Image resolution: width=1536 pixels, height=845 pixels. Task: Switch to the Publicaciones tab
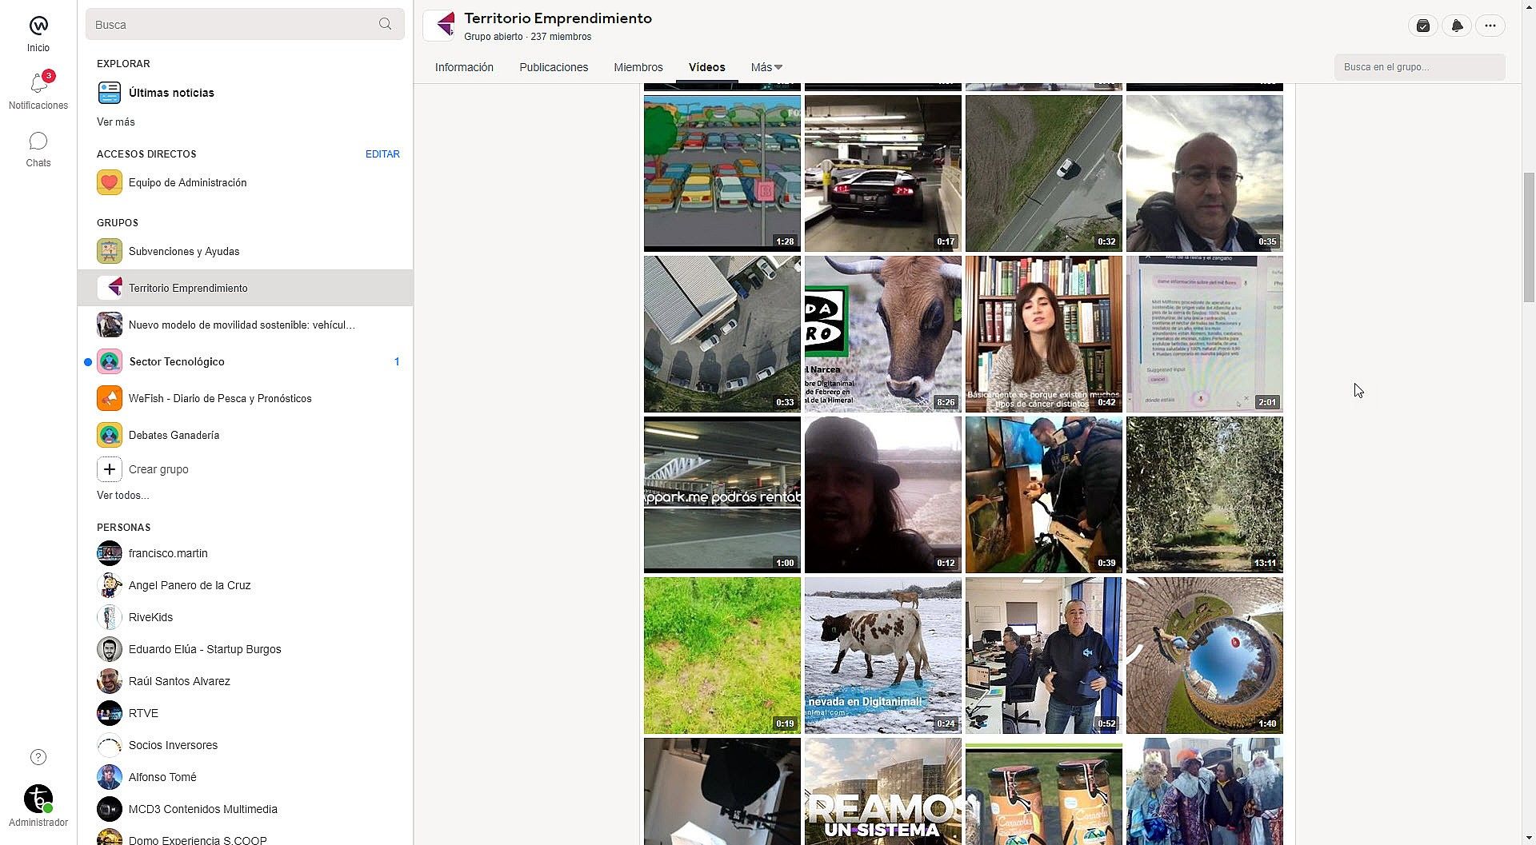pos(554,67)
